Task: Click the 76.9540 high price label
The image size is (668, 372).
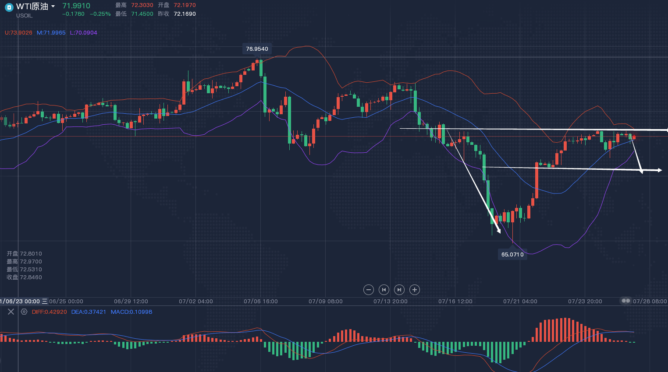Action: click(257, 49)
